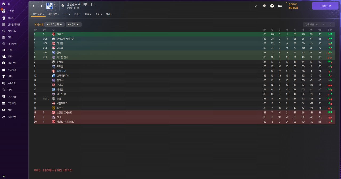Go back with the left arrow

(34, 6)
